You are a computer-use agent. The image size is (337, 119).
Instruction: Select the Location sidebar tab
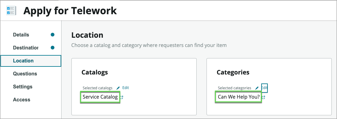(31, 61)
